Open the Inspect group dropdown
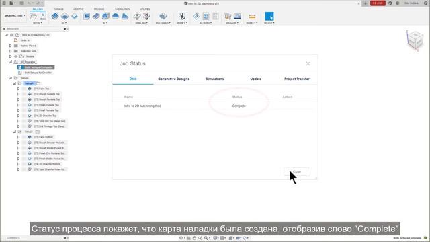 click(252, 23)
